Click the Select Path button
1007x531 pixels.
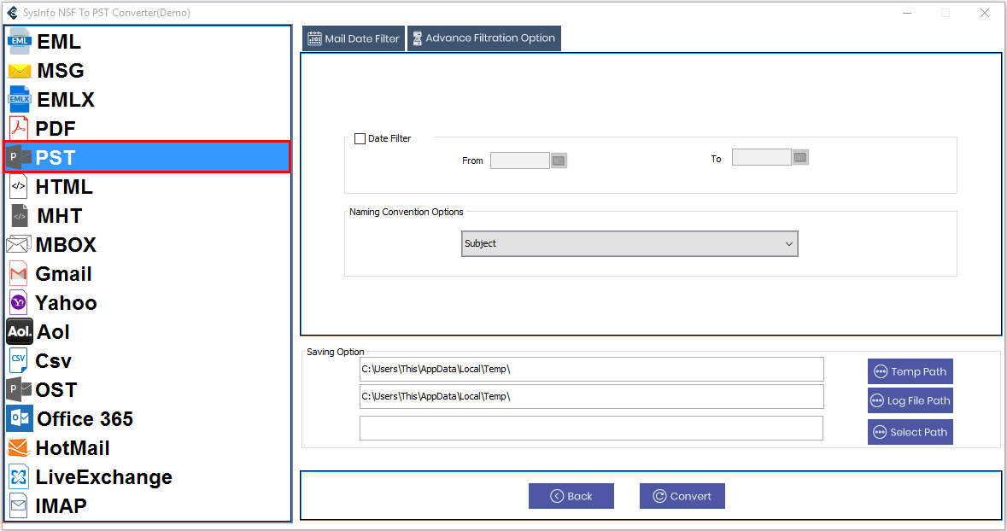[910, 432]
